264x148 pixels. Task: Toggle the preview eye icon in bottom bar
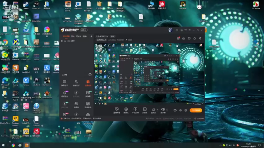(180, 110)
